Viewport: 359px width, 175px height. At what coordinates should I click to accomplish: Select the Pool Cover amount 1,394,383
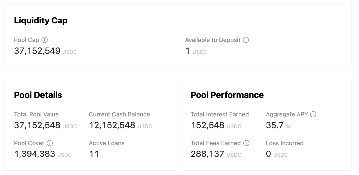(x=35, y=154)
